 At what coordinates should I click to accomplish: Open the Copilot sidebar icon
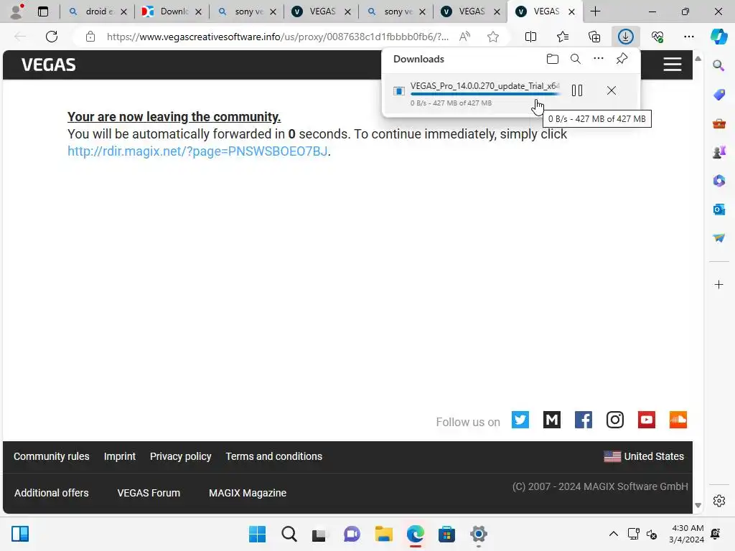(718, 37)
